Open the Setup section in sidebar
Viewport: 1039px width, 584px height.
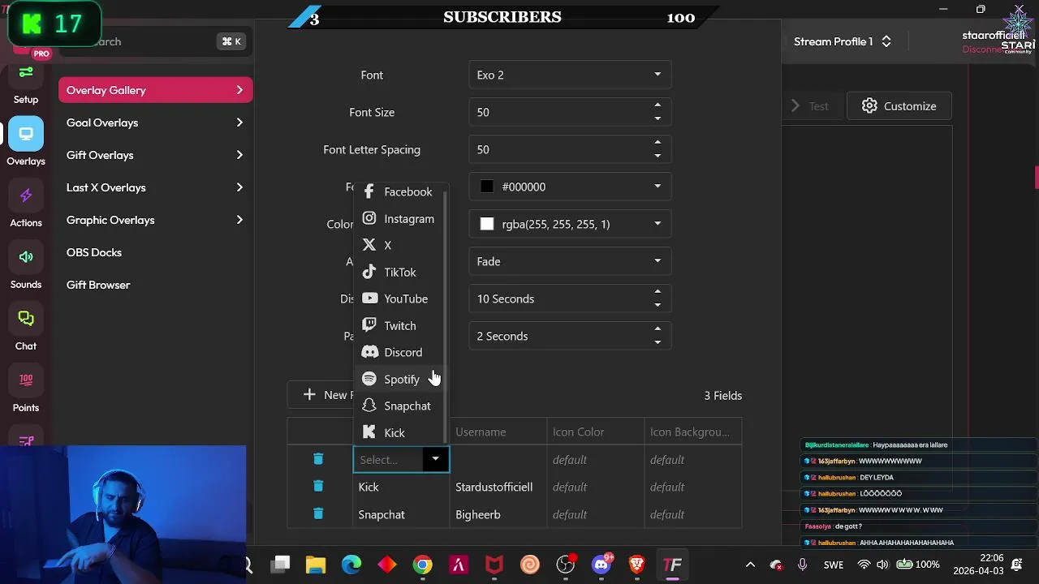tap(26, 83)
